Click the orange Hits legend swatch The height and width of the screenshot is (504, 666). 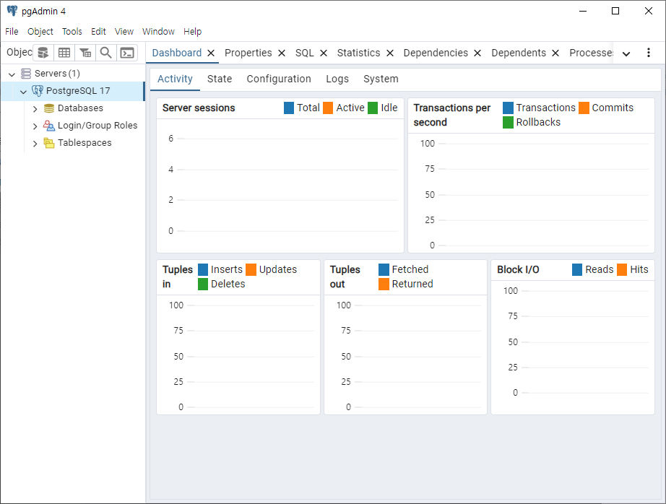(x=622, y=269)
